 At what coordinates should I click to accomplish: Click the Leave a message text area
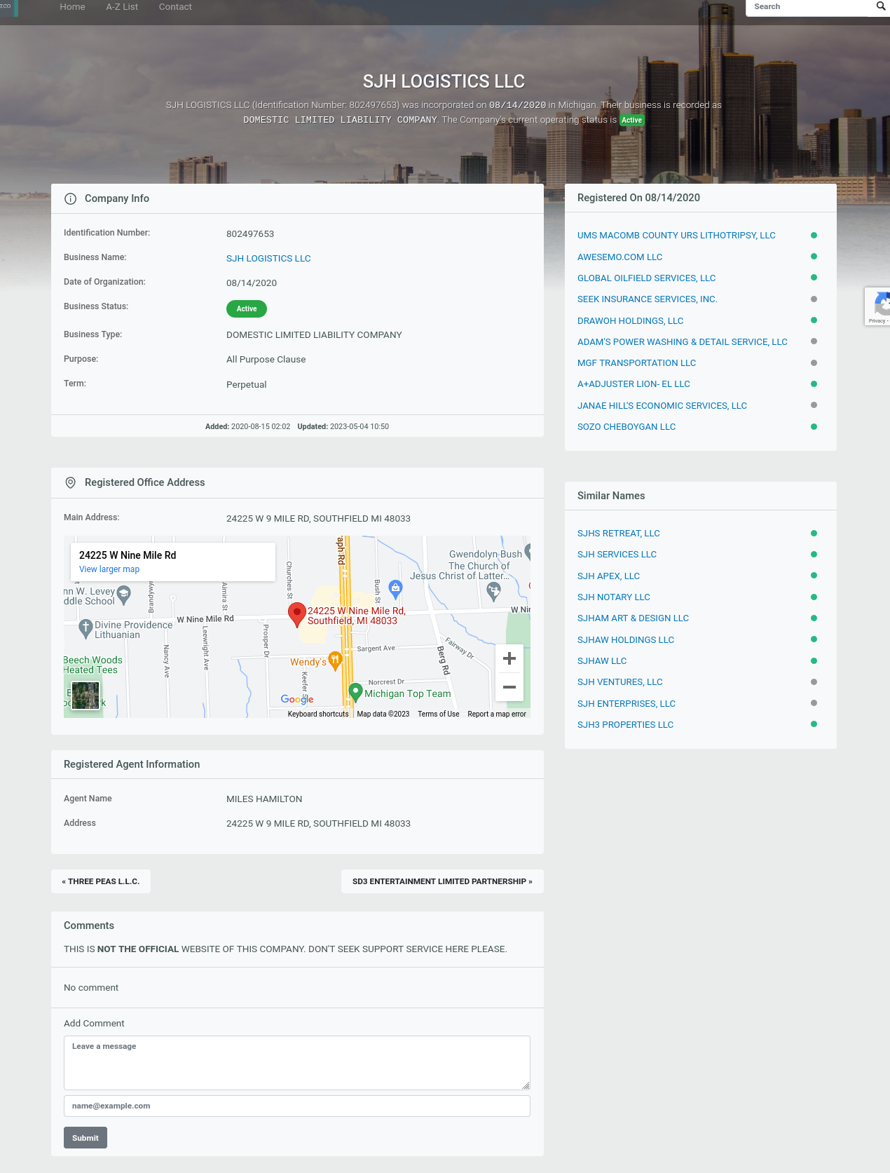pyautogui.click(x=297, y=1063)
